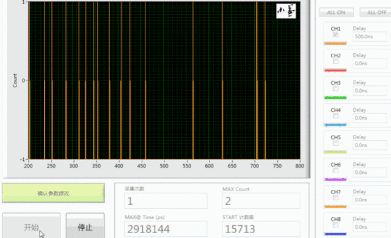Toggle the CH4 channel checkbox
Viewport: 391px width, 238px height.
[335, 116]
